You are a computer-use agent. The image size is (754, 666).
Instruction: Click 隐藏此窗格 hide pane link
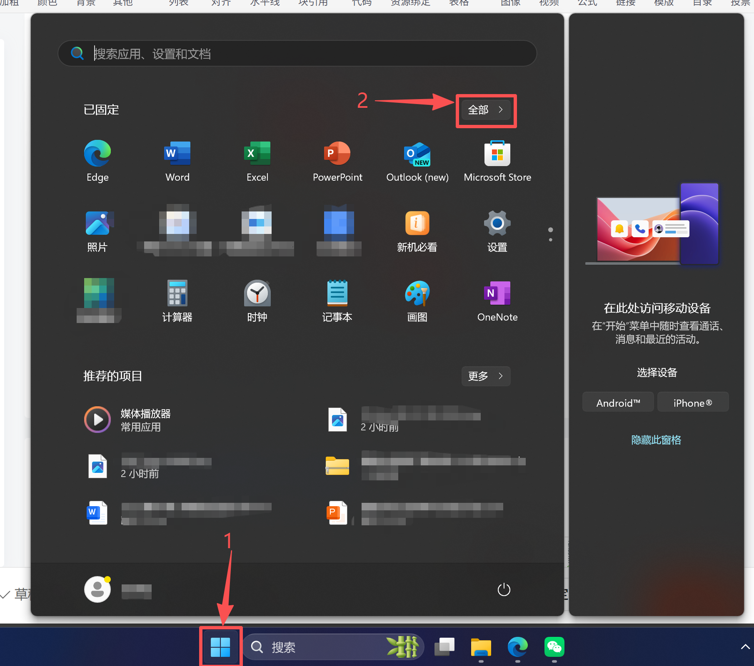click(x=657, y=440)
